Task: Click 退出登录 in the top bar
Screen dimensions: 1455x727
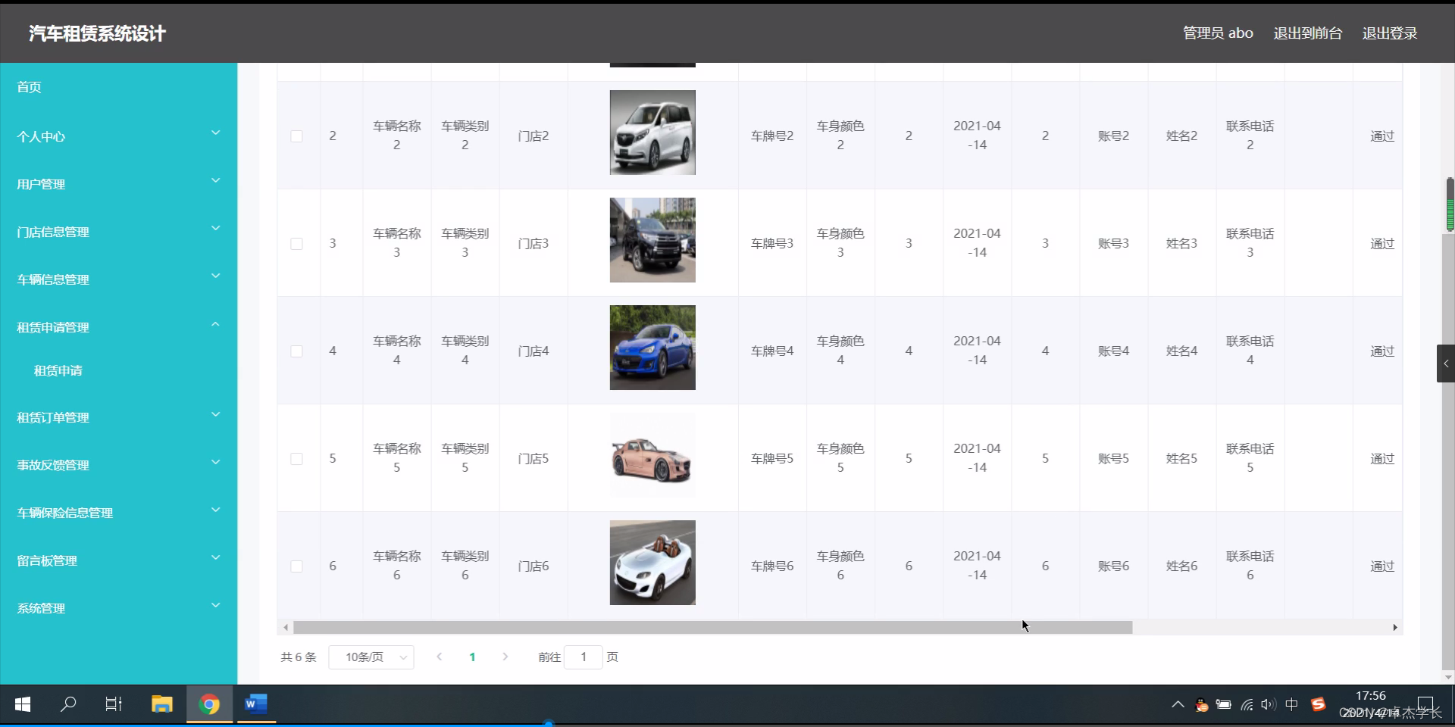Action: click(1390, 33)
